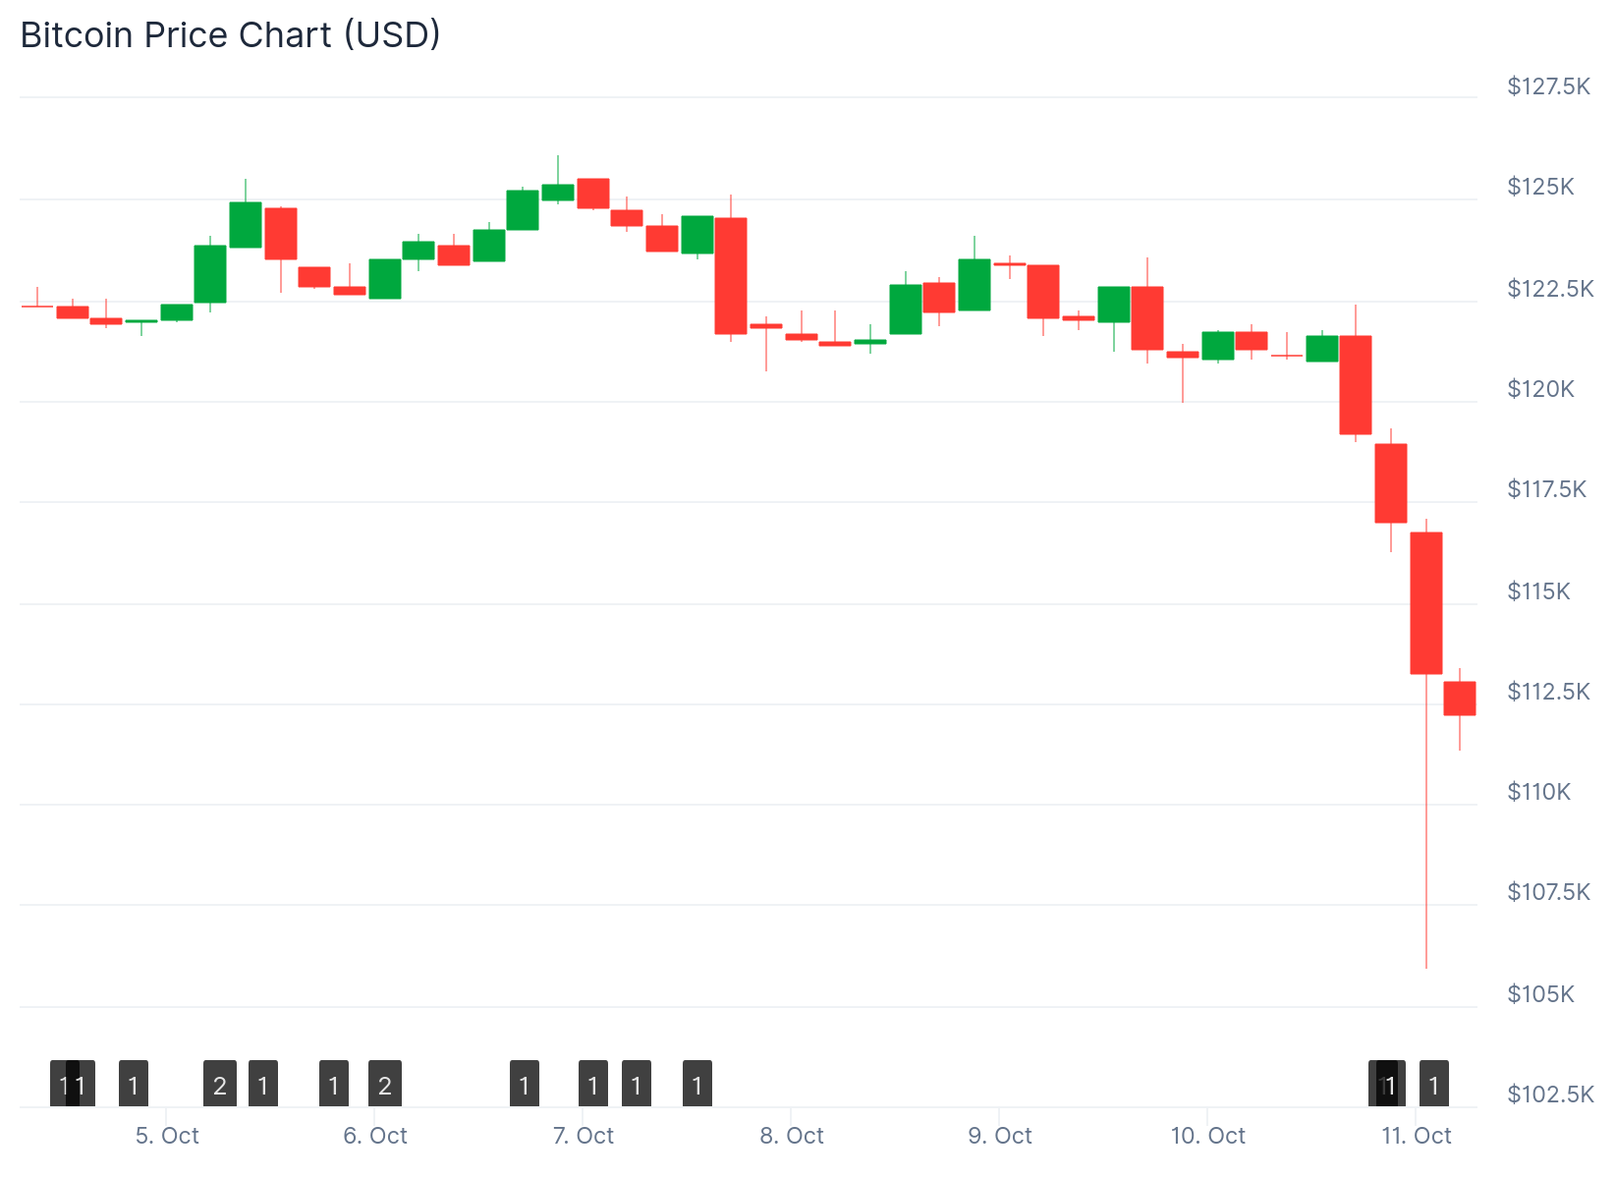Select the $127.5K price axis label

coord(1548,86)
